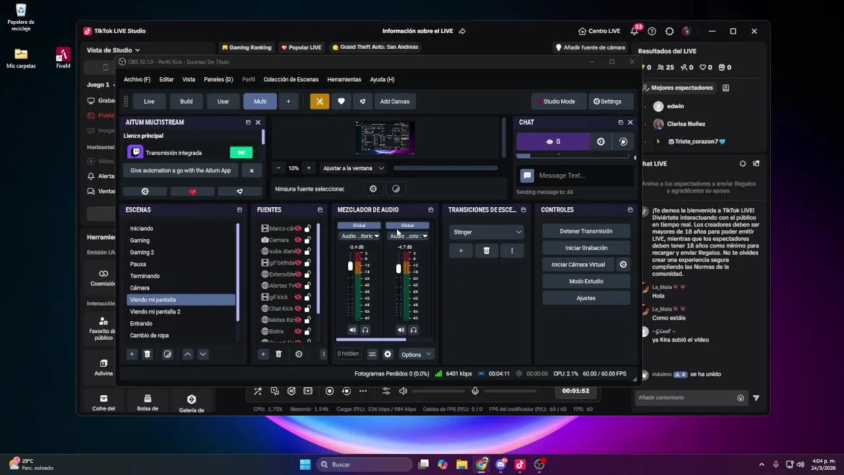Open Archivo (F) menu in OBS
844x475 pixels.
137,79
